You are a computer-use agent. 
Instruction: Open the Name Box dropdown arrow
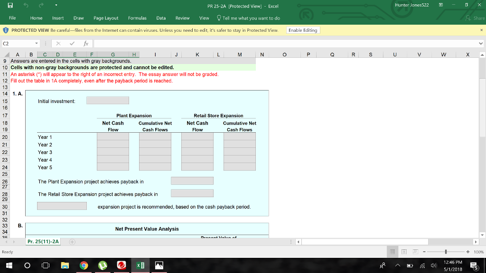point(37,44)
